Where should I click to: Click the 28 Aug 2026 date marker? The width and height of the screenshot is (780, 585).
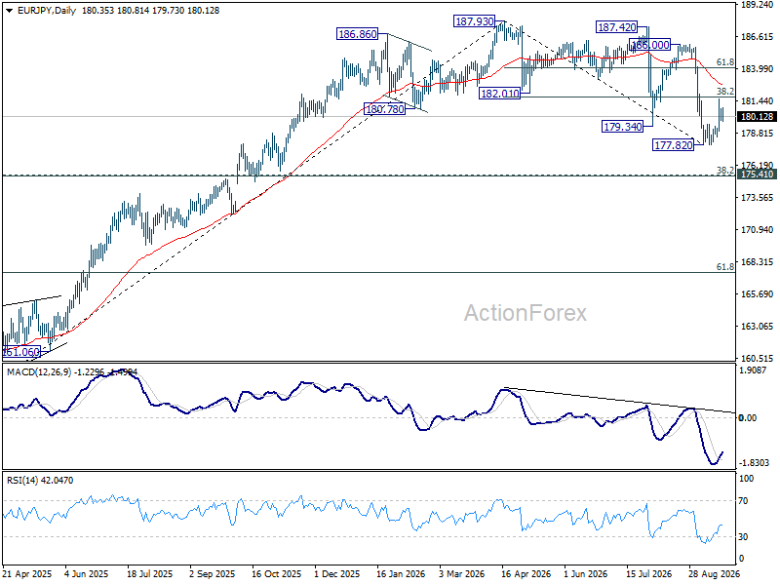tap(714, 573)
